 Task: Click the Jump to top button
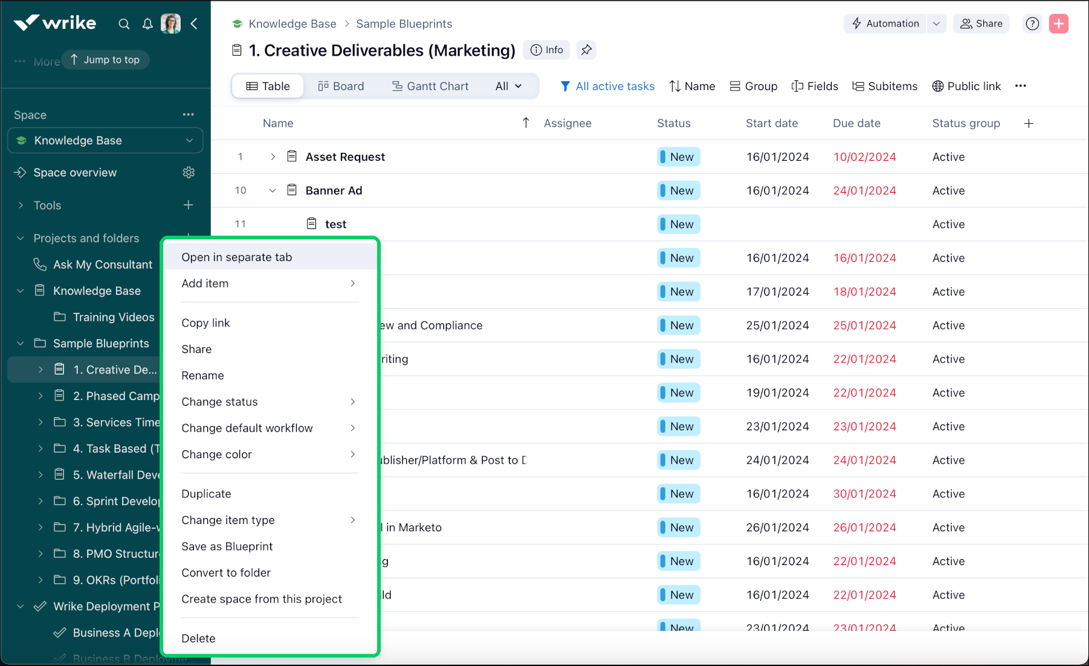(x=105, y=60)
